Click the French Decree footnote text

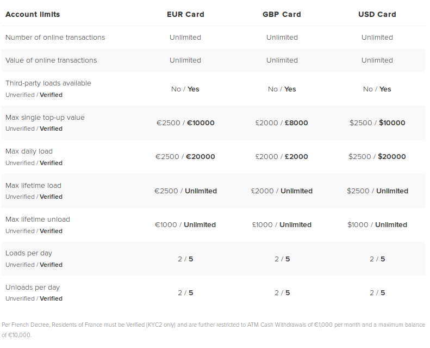(213, 330)
